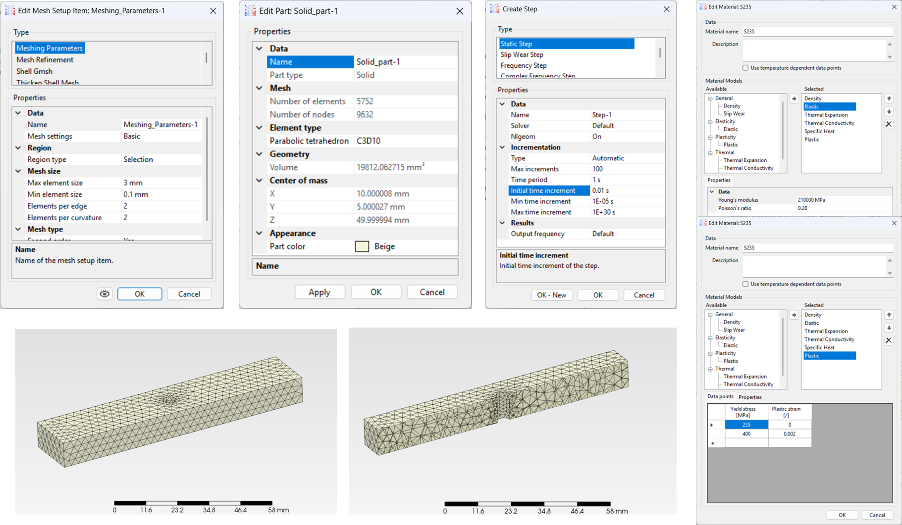Click the move-up arrow in the material dialog with Plastic highlighted

point(889,315)
